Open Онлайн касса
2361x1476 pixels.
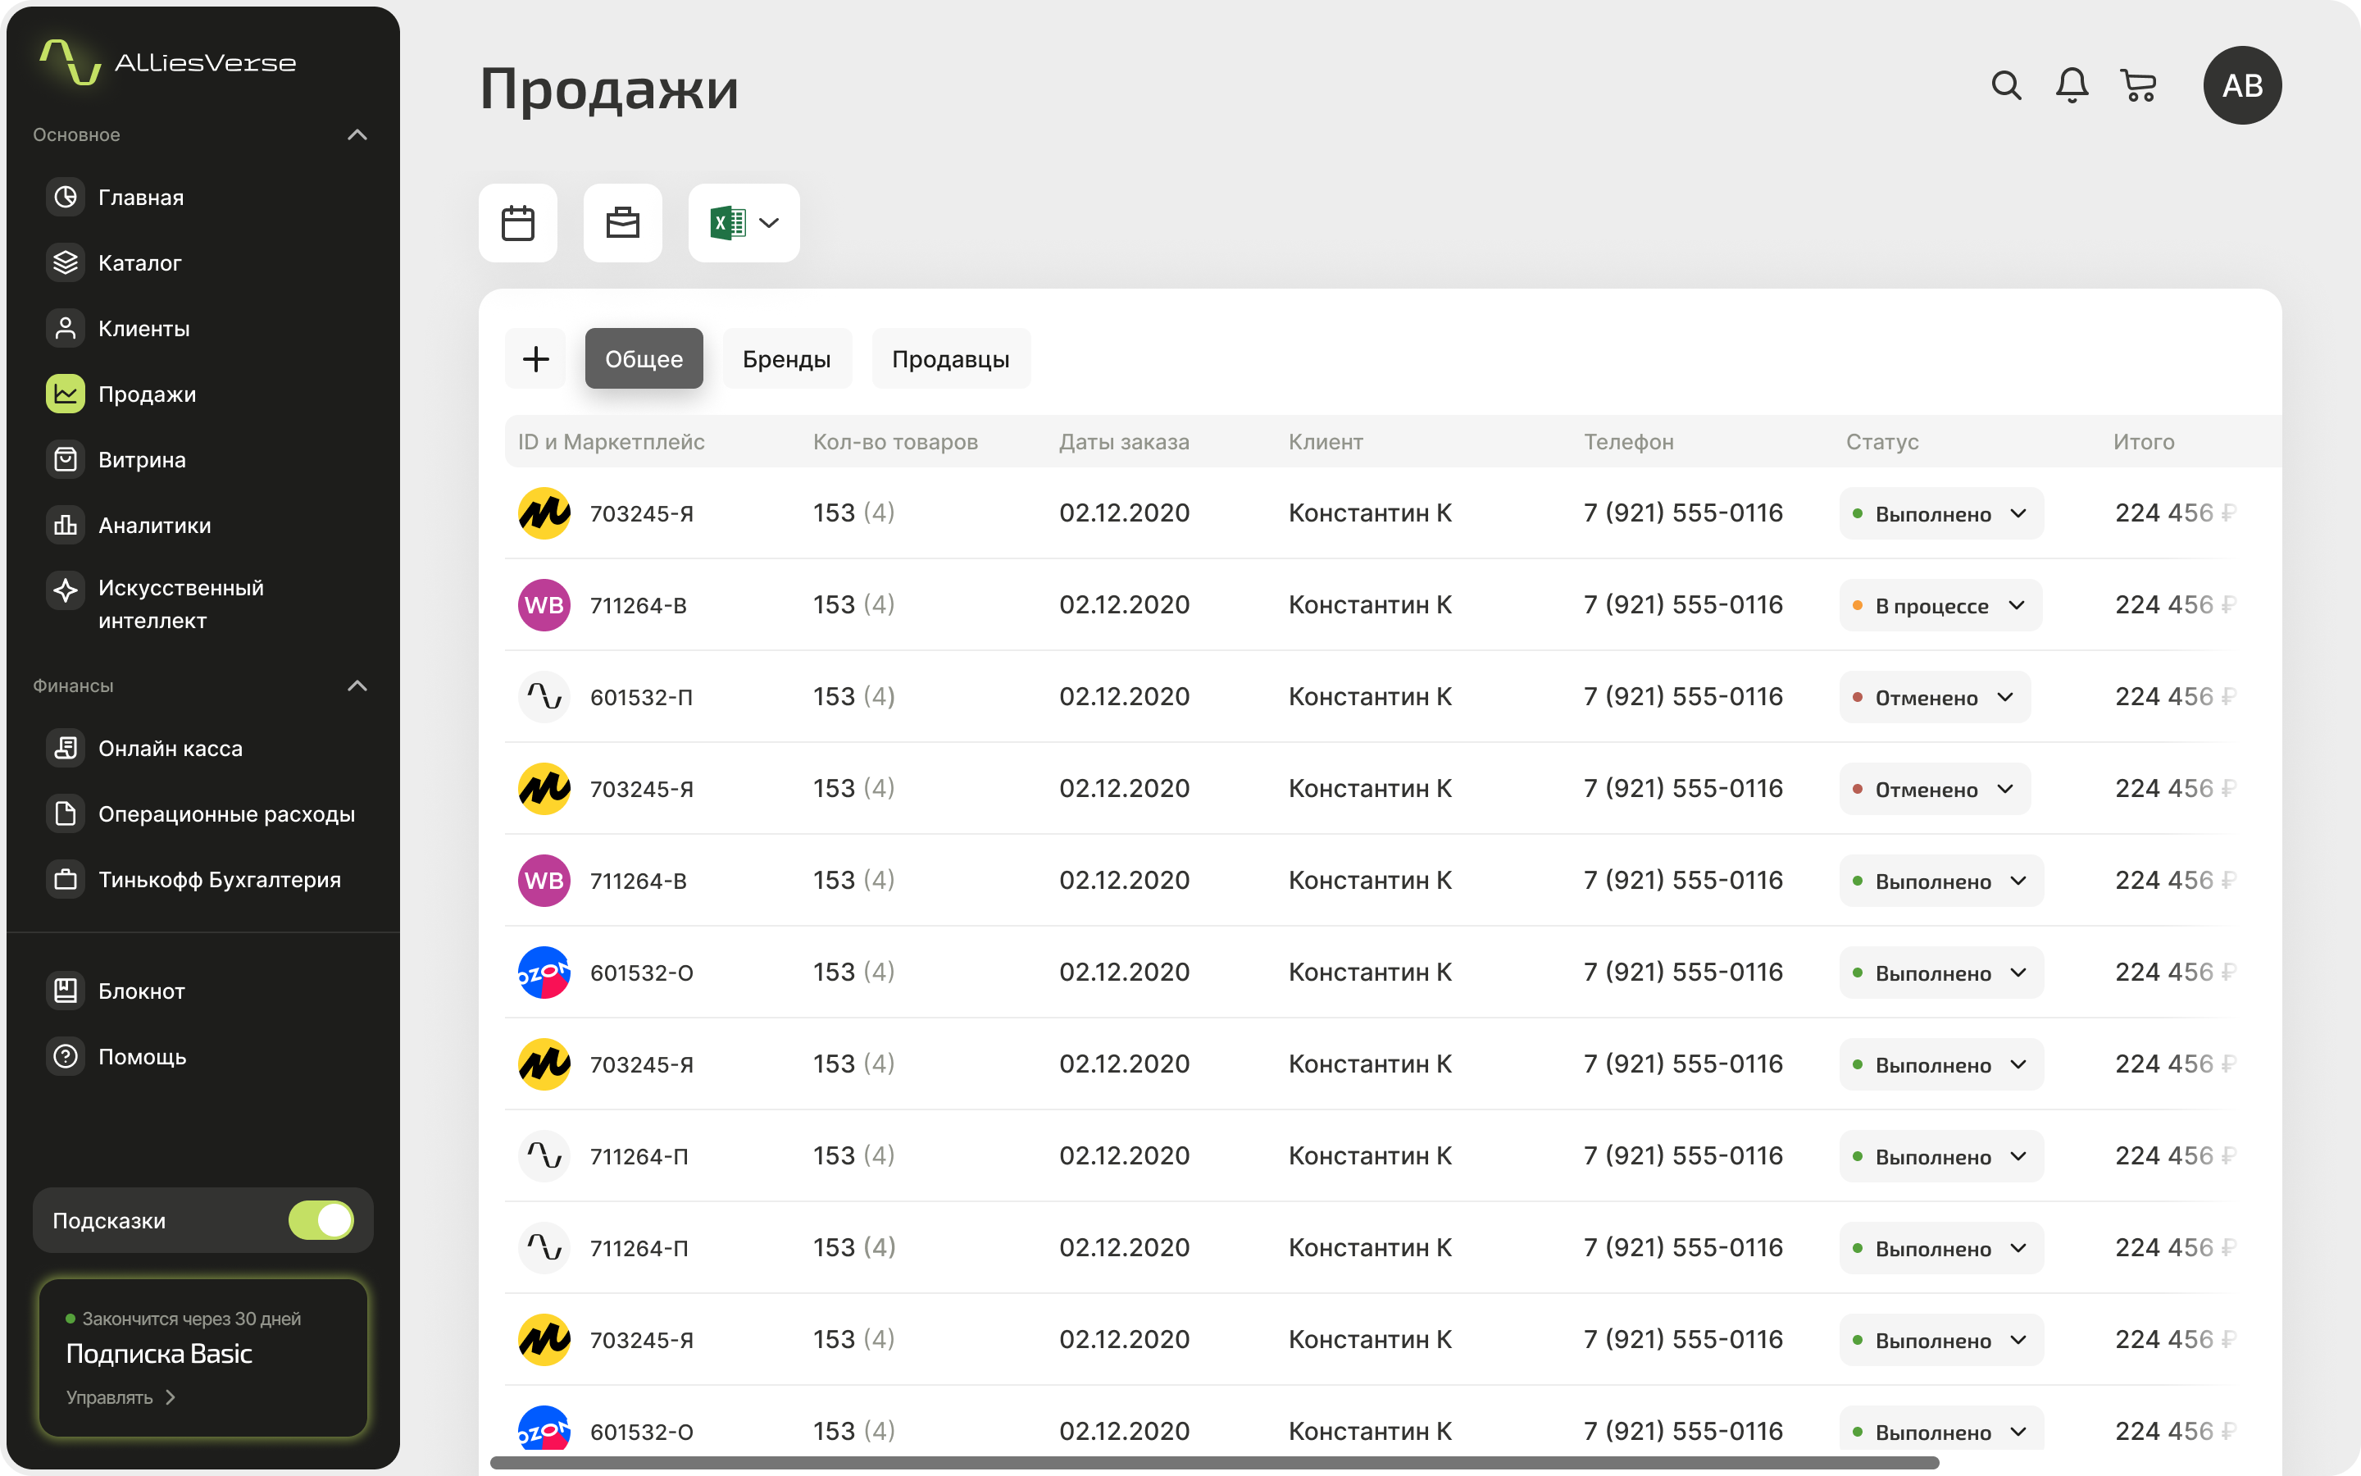coord(144,748)
